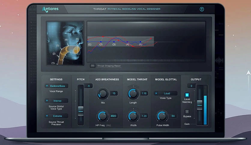Screen dimensions: 251x145
Task: Click the red control point above marker (2)
Action: 103,37
